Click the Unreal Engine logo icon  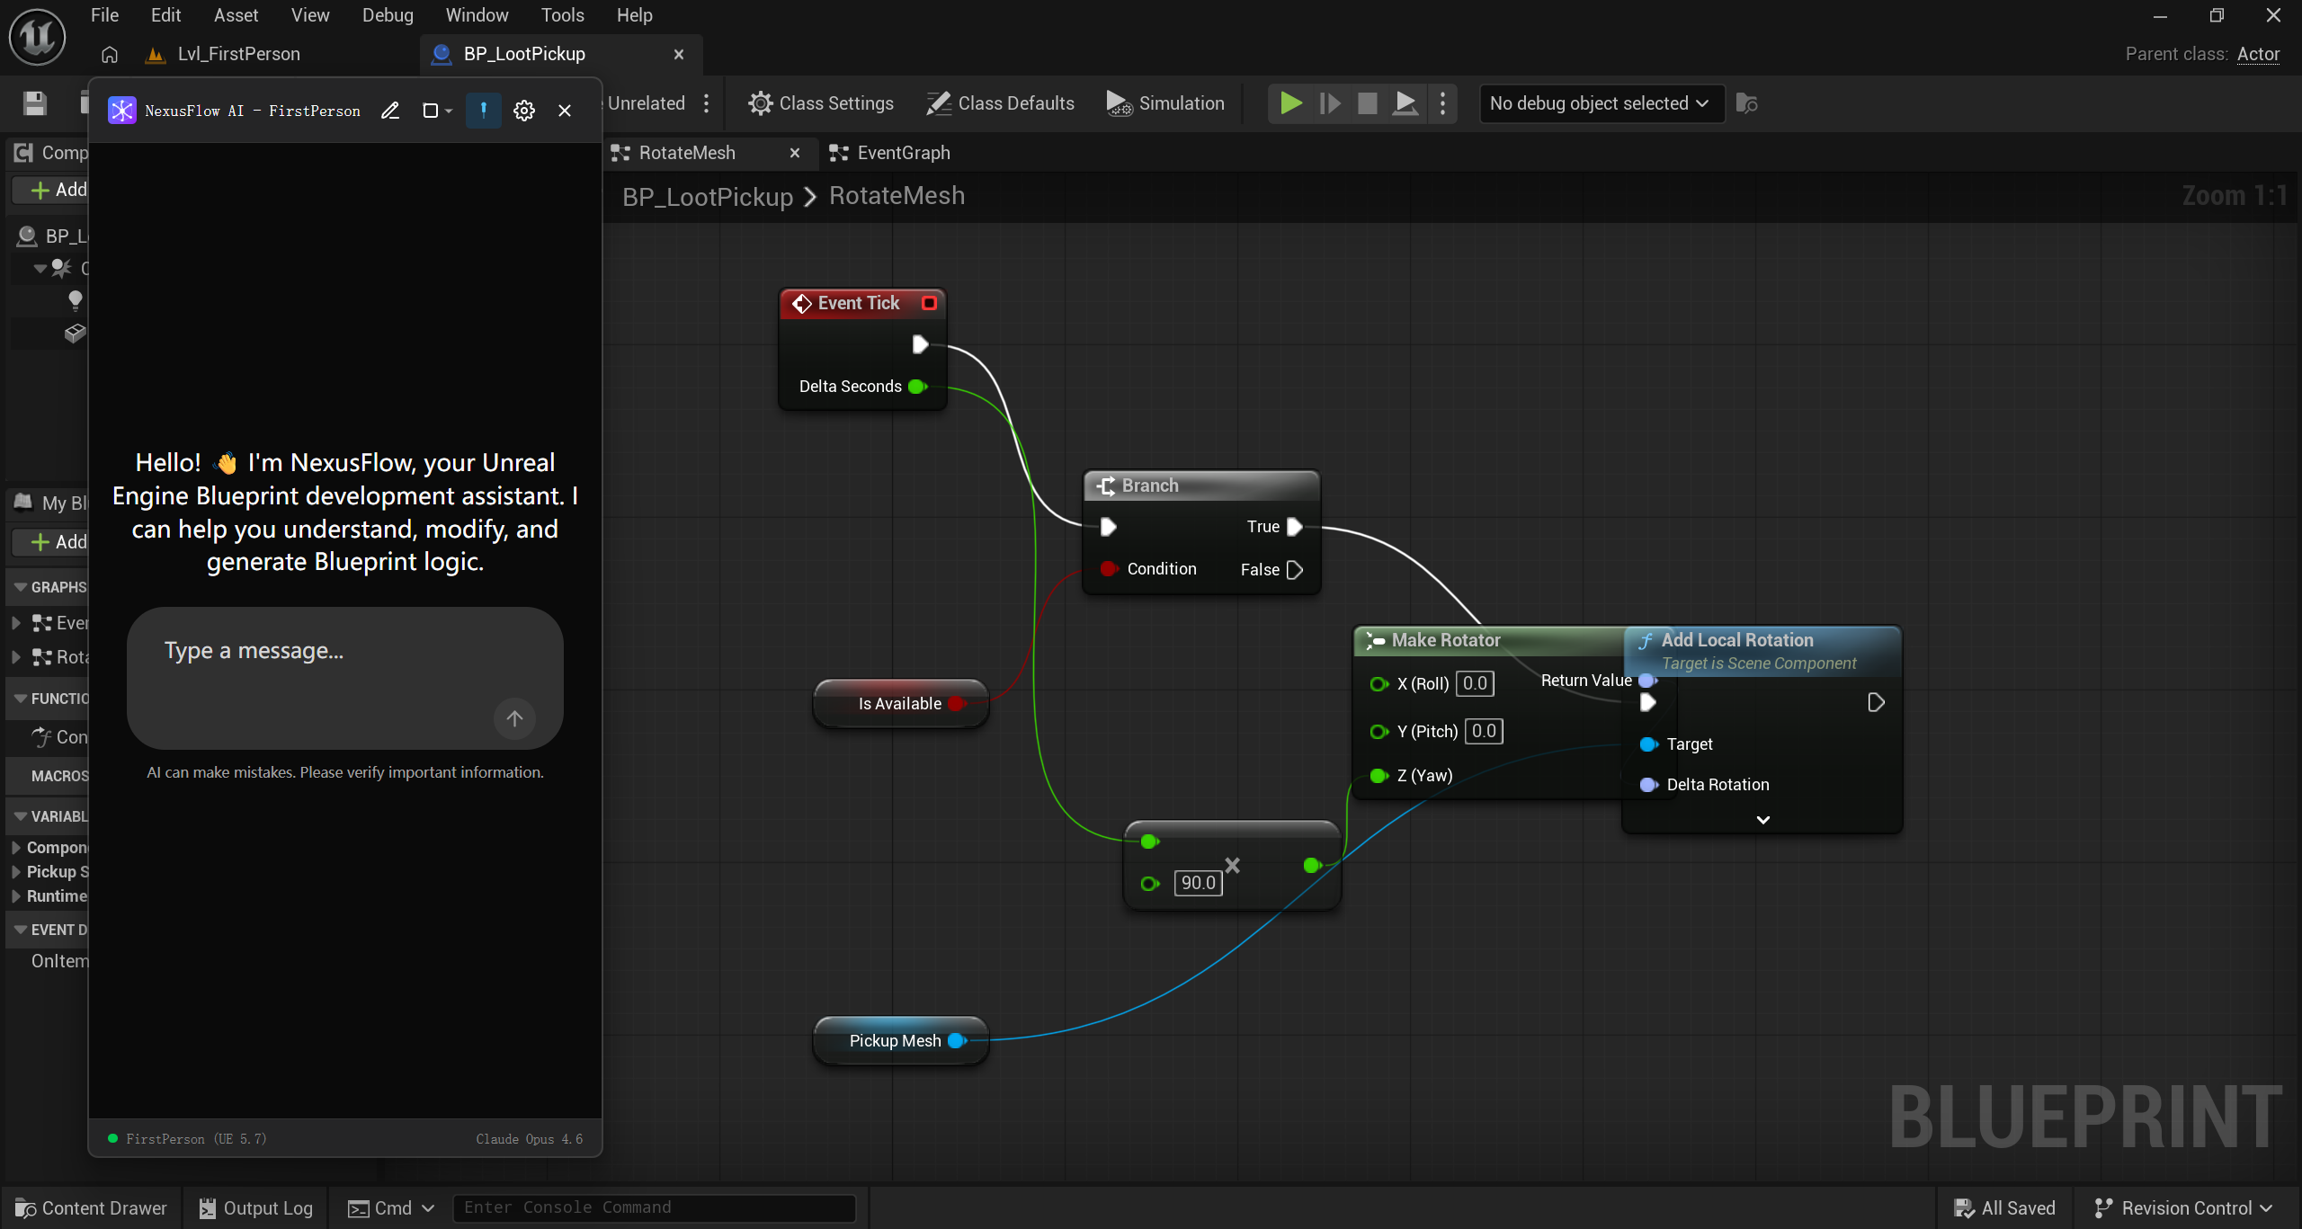tap(37, 37)
